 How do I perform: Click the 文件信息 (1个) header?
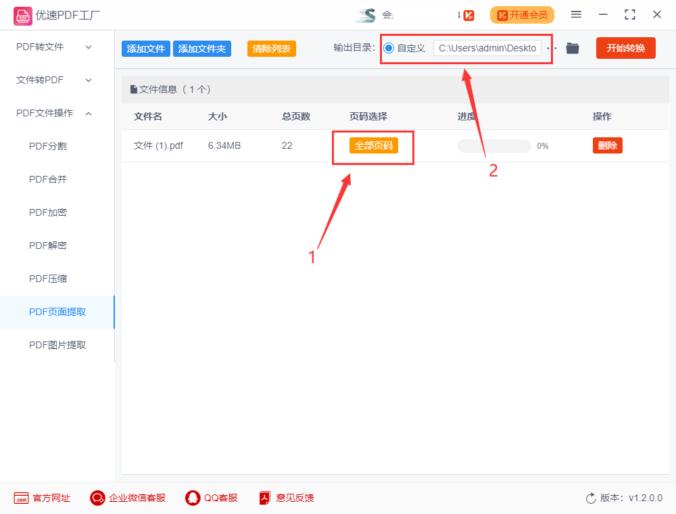point(170,89)
